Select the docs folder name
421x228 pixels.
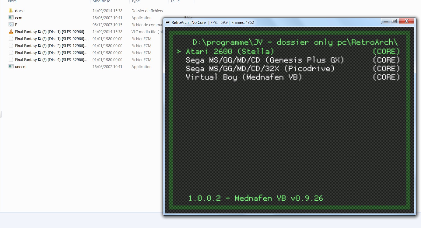19,11
